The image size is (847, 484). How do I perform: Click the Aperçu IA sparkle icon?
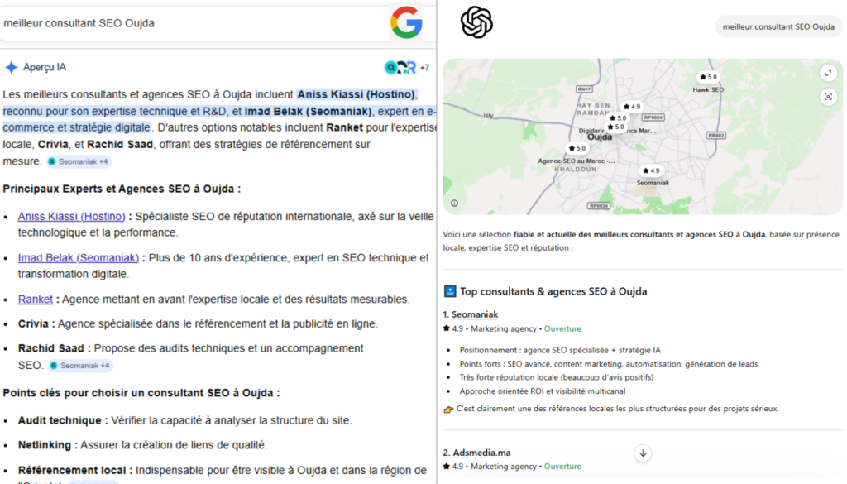pyautogui.click(x=12, y=68)
